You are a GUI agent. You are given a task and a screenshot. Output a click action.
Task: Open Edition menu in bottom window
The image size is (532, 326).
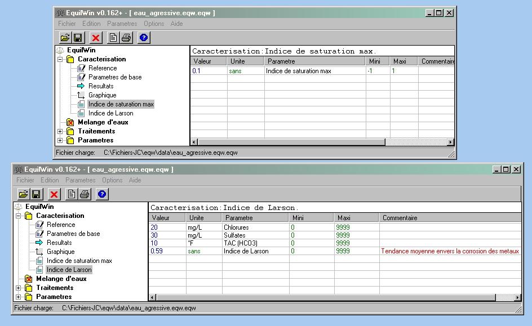click(x=50, y=180)
